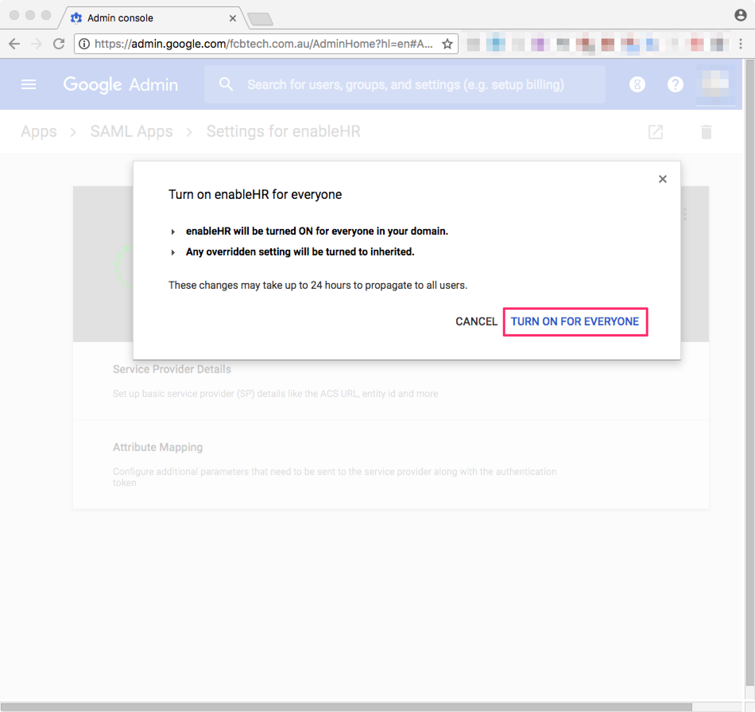Click the dialog title 'Turn on enableHR for everyone'
Viewport: 755px width, 712px height.
(x=255, y=195)
